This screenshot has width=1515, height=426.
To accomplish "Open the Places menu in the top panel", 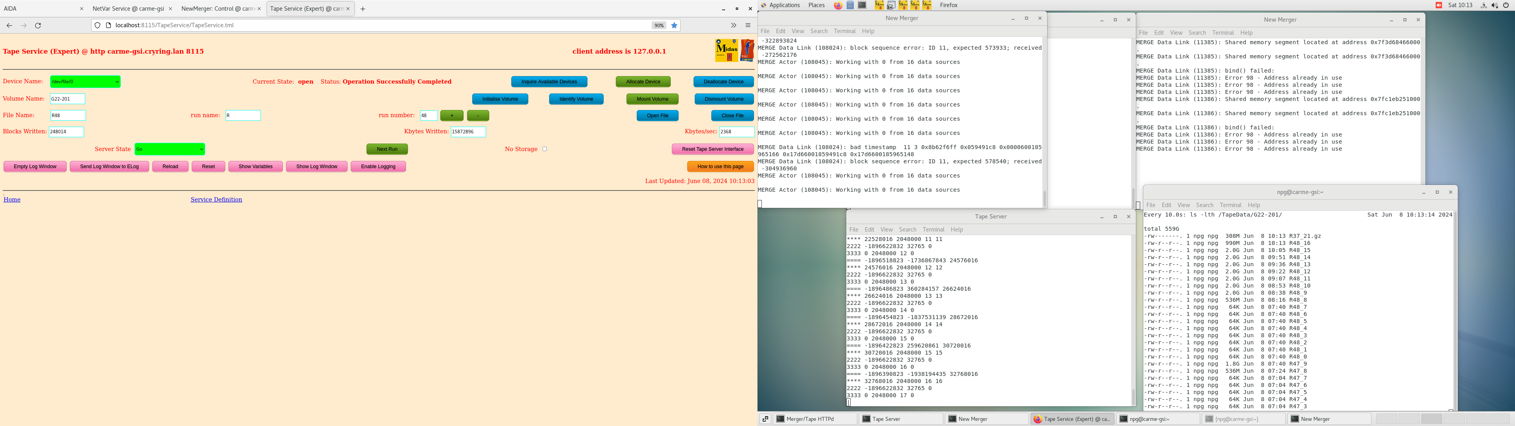I will pos(816,5).
